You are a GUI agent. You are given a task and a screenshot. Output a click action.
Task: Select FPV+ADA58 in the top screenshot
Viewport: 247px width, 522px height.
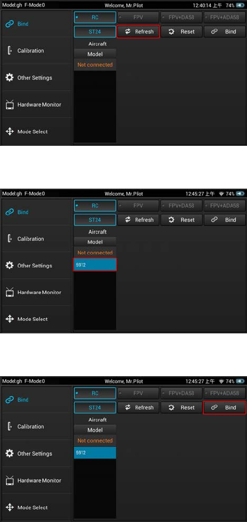click(x=225, y=18)
